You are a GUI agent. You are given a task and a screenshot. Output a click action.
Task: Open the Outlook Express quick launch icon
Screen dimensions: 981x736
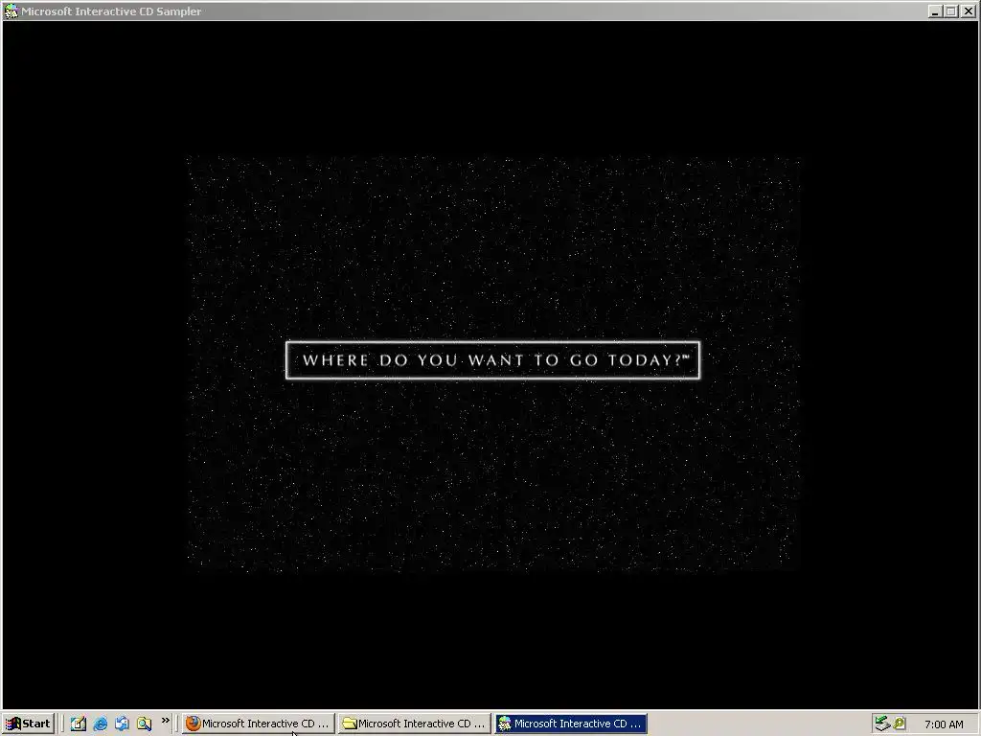pyautogui.click(x=122, y=724)
